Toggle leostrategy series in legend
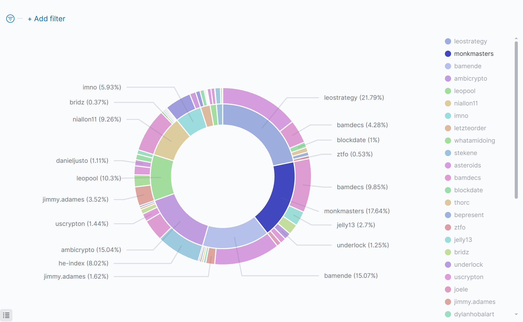This screenshot has width=523, height=322. 470,41
